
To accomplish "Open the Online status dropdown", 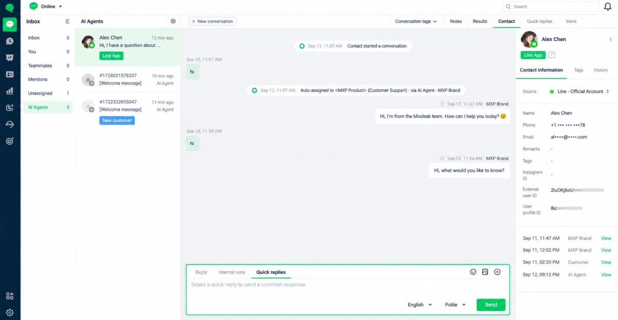I will click(46, 7).
